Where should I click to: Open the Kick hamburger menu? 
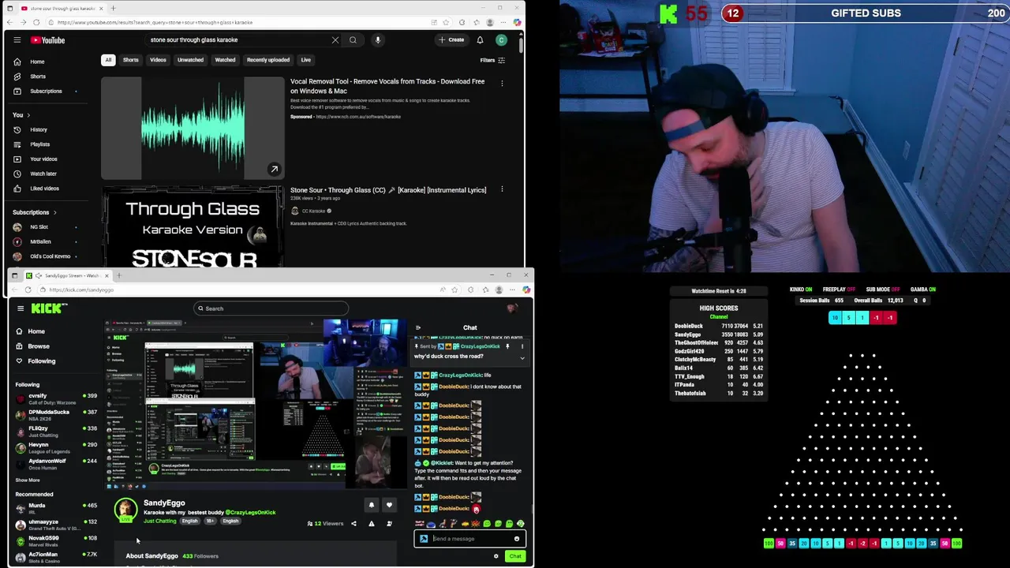(21, 308)
